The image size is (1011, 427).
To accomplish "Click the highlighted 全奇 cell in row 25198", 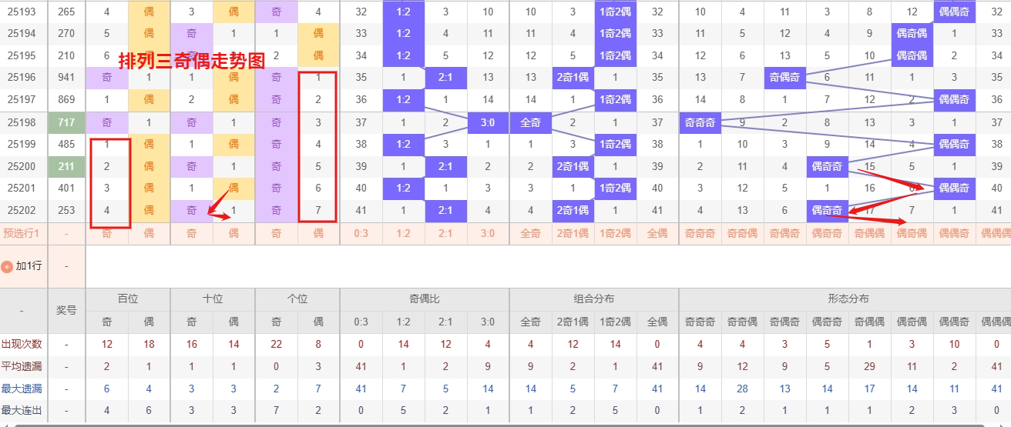I will click(x=530, y=123).
